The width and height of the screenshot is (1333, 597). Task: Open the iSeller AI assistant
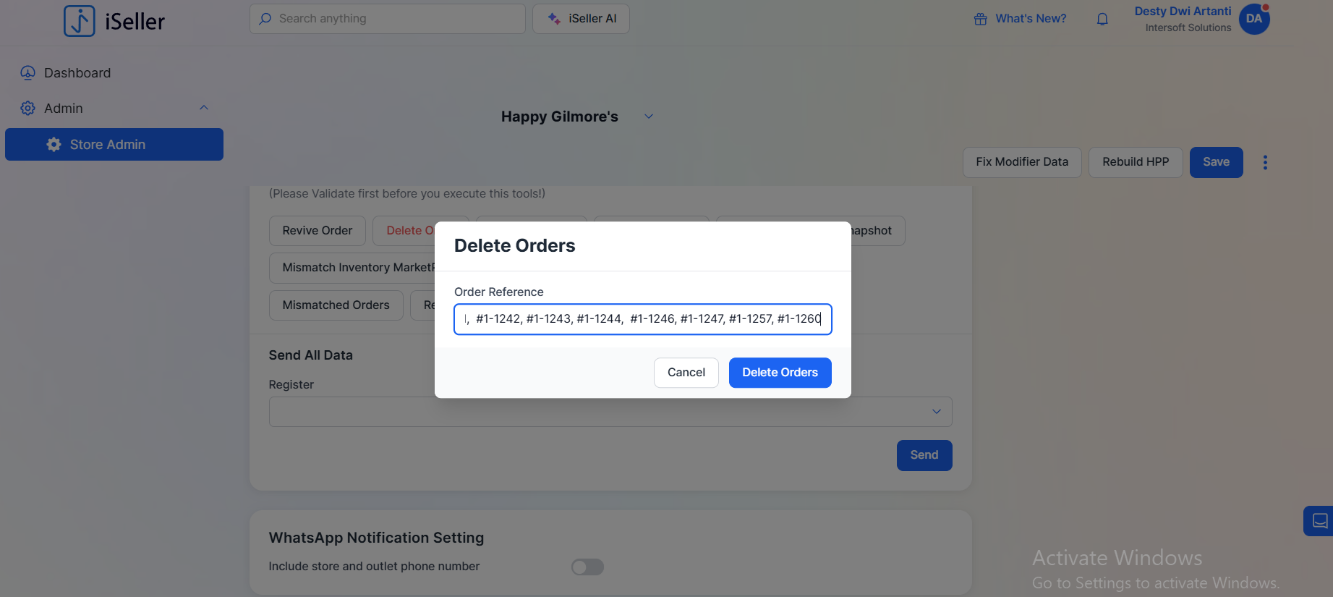tap(581, 19)
